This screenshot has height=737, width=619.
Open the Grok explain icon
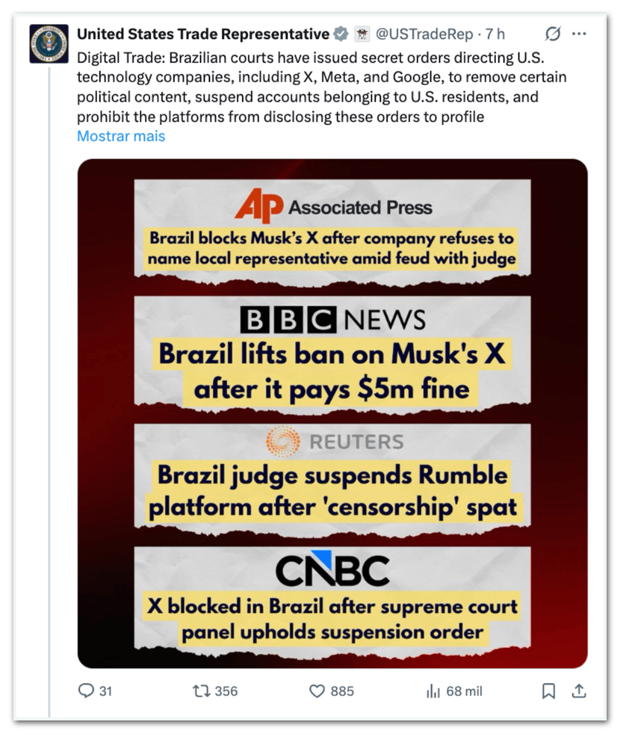tap(553, 34)
